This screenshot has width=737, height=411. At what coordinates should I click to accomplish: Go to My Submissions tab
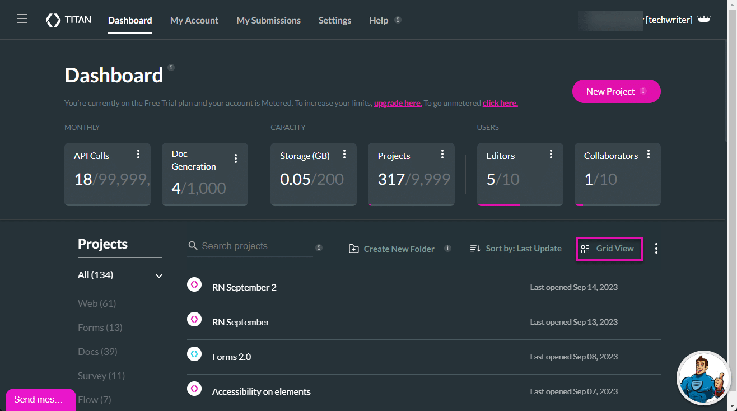[x=268, y=20]
